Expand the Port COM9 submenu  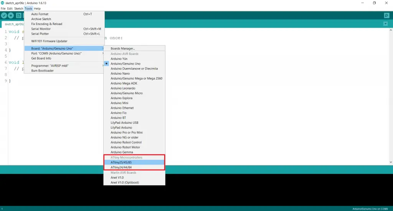[64, 53]
